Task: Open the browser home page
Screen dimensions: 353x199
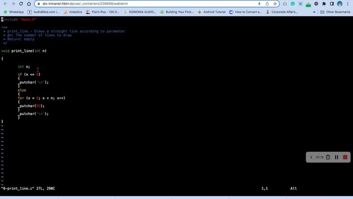Action: (29, 4)
